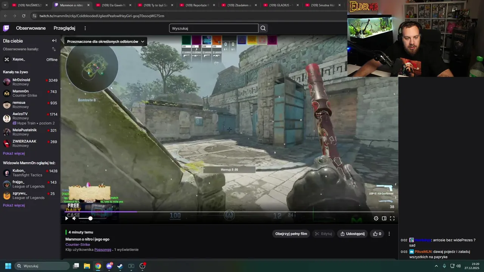Click the microphone icon in system tray

pos(444,266)
